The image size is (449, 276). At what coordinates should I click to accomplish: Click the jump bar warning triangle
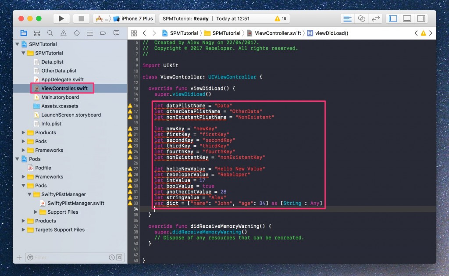point(423,33)
